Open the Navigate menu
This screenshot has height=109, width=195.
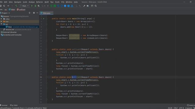[x=18, y=2]
